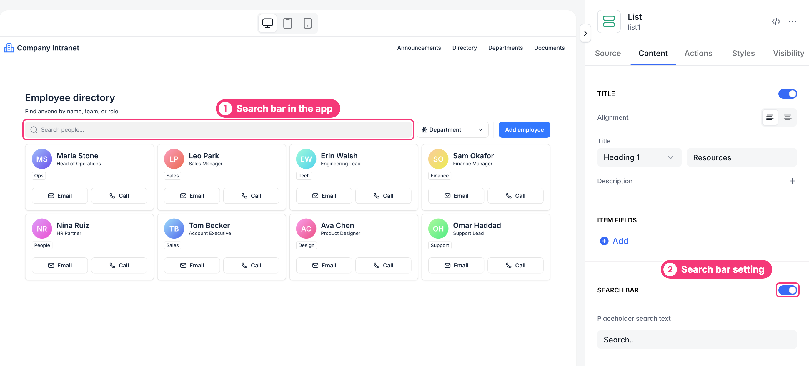
Task: Call Sam Okafor
Action: tap(515, 196)
